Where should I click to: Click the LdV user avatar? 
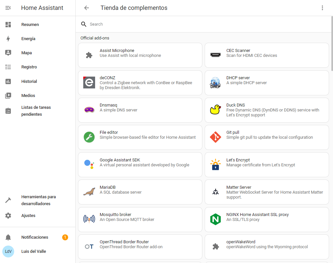(x=8, y=251)
